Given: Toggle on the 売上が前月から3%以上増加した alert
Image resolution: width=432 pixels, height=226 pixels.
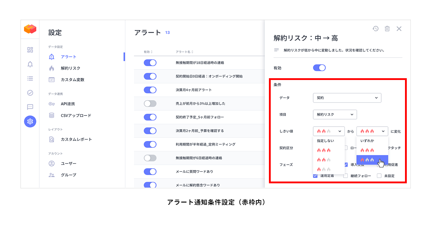Looking at the screenshot, I should click(x=150, y=104).
